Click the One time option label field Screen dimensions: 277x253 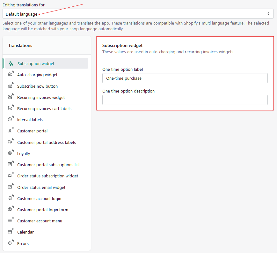[185, 78]
